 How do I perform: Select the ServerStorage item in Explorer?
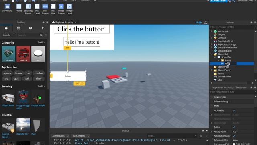point(224,51)
